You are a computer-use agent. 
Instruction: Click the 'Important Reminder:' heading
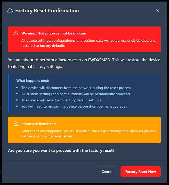[39, 124]
